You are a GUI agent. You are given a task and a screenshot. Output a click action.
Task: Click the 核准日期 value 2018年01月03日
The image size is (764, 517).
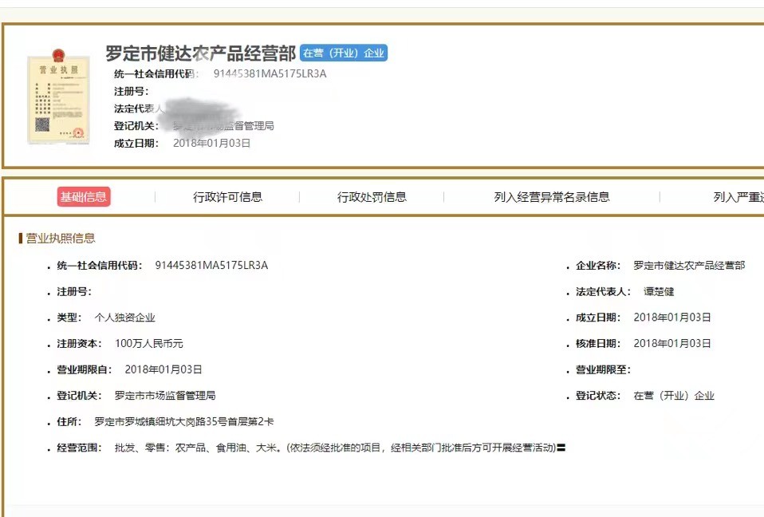pos(671,344)
